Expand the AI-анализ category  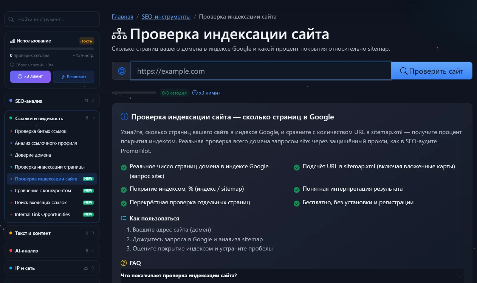52,251
